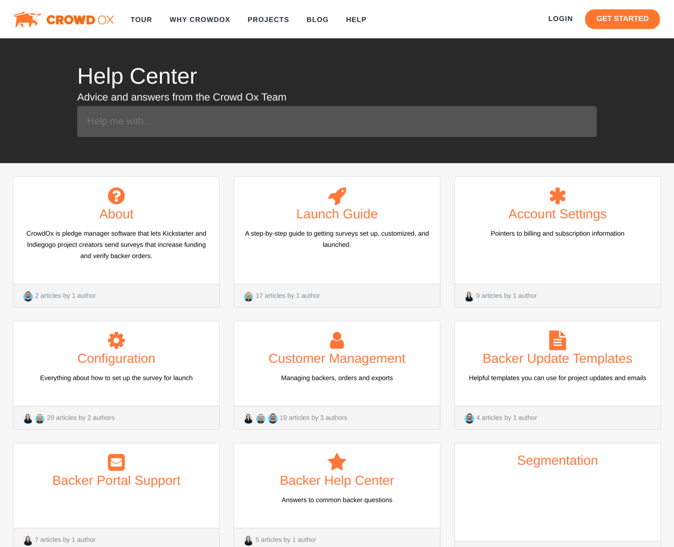Click '17 articles by 1 author' text
674x547 pixels.
pyautogui.click(x=288, y=296)
